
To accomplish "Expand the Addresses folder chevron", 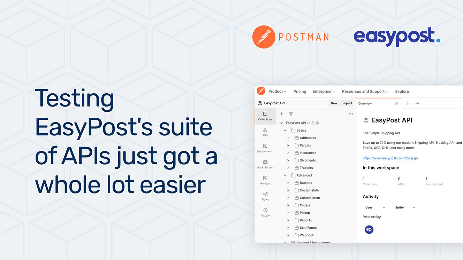I will pyautogui.click(x=288, y=138).
